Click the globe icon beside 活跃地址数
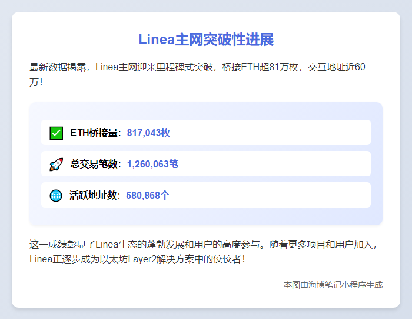This screenshot has height=319, width=412. point(56,196)
